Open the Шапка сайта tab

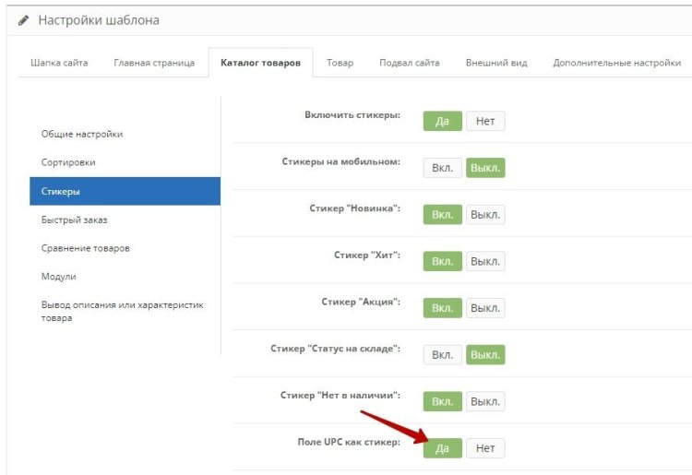coord(59,63)
